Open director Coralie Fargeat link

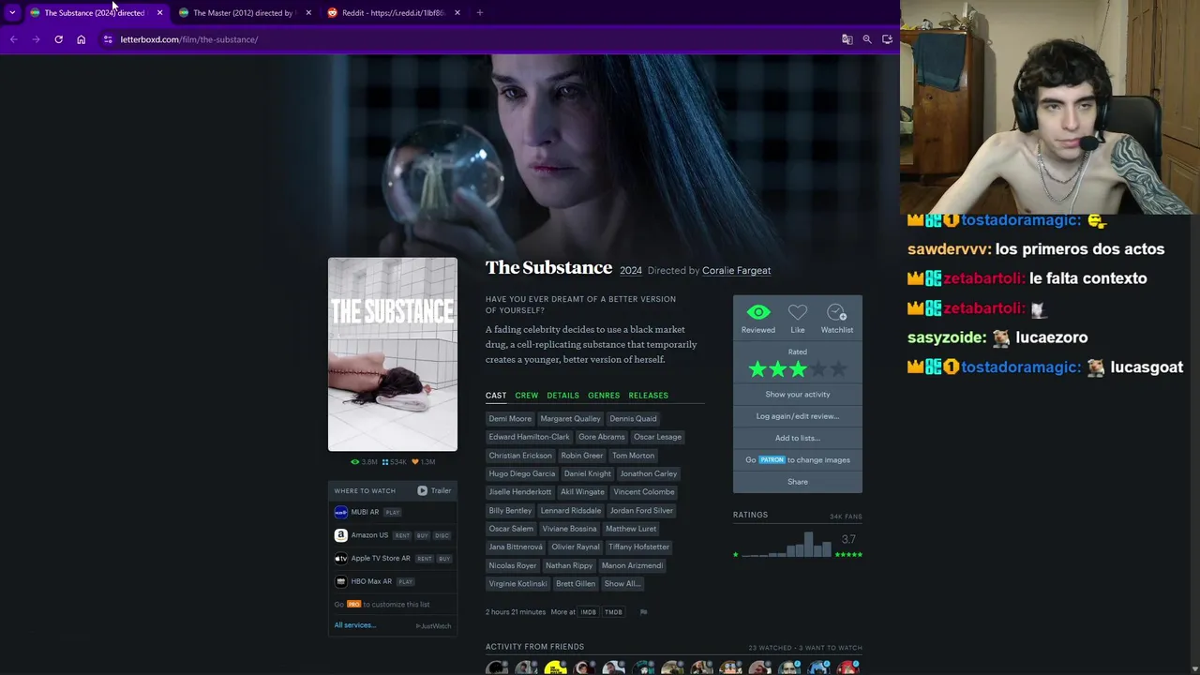(x=736, y=271)
